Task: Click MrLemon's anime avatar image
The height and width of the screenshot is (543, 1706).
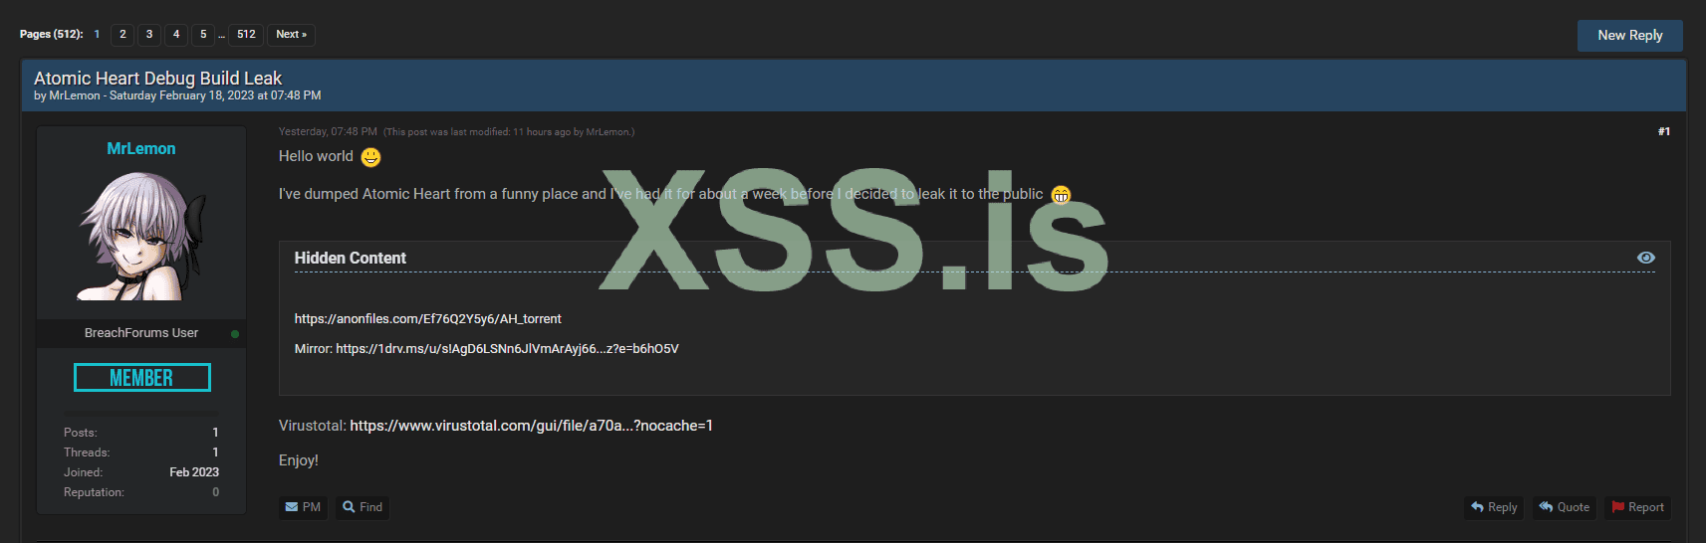Action: tap(141, 236)
